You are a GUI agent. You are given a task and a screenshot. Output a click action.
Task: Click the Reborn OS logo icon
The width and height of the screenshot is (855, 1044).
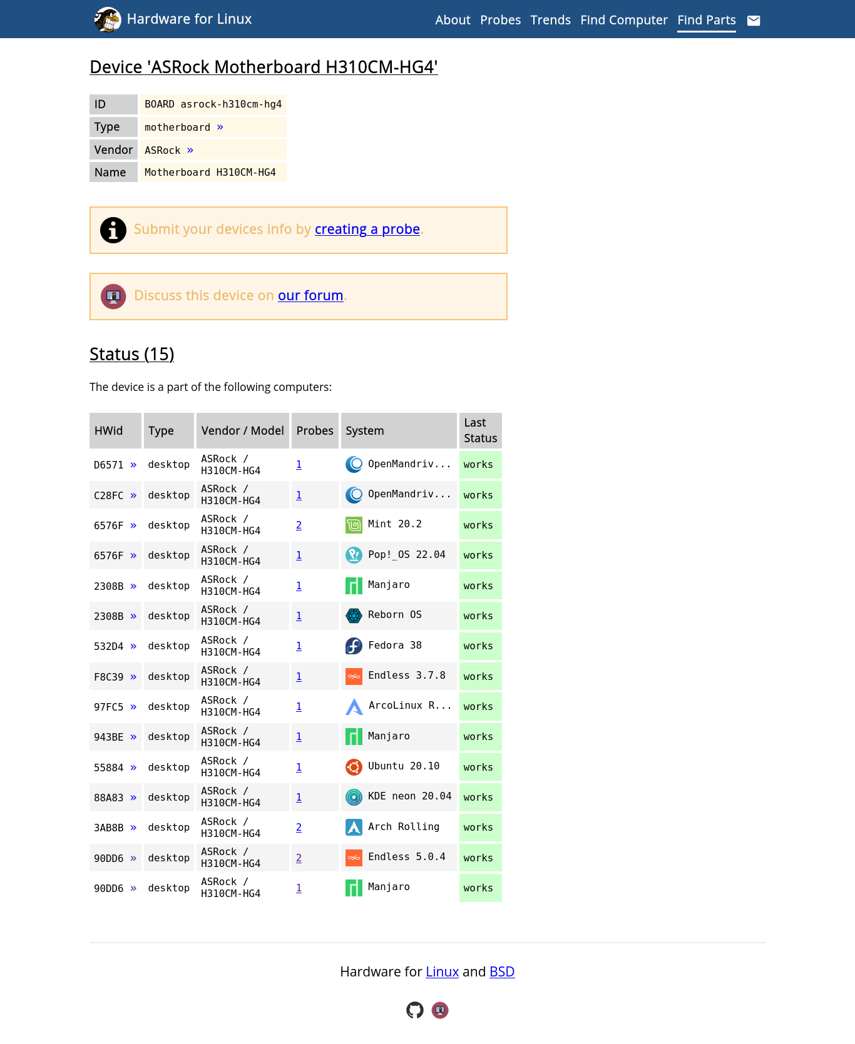point(354,616)
